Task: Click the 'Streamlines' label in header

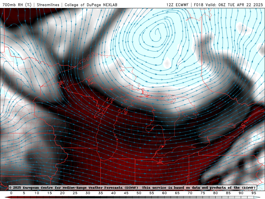Action: pos(48,5)
